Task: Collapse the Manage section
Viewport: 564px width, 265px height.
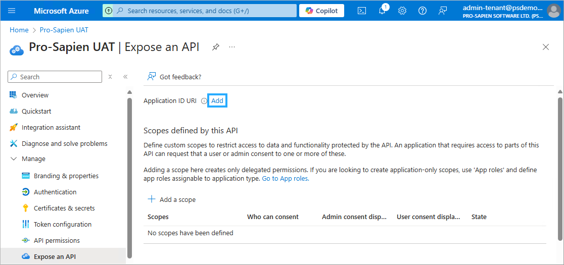Action: tap(13, 159)
